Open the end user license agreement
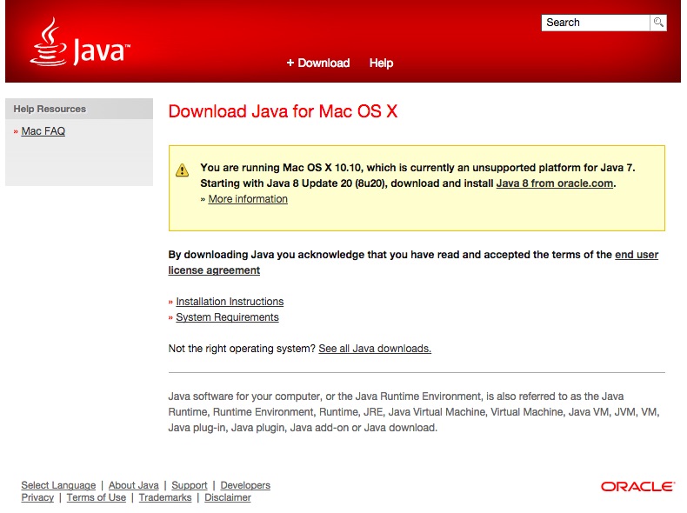Screen dimensions: 687x513 (636, 255)
